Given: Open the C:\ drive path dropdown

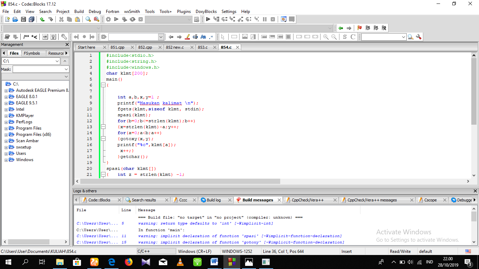Looking at the screenshot, I should coord(58,61).
